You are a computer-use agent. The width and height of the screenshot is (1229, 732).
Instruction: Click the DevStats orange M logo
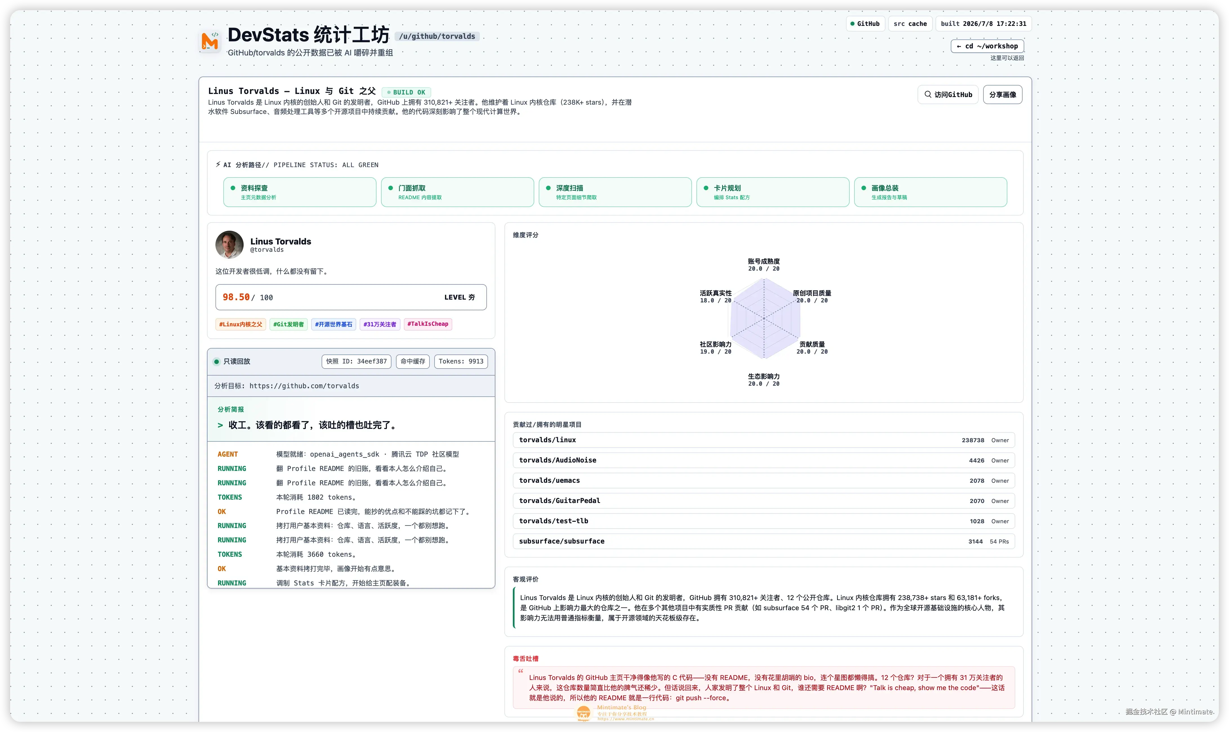click(x=210, y=41)
